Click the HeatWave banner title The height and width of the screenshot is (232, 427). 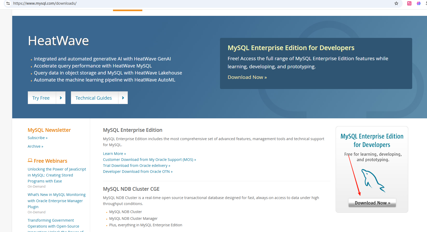tap(58, 41)
